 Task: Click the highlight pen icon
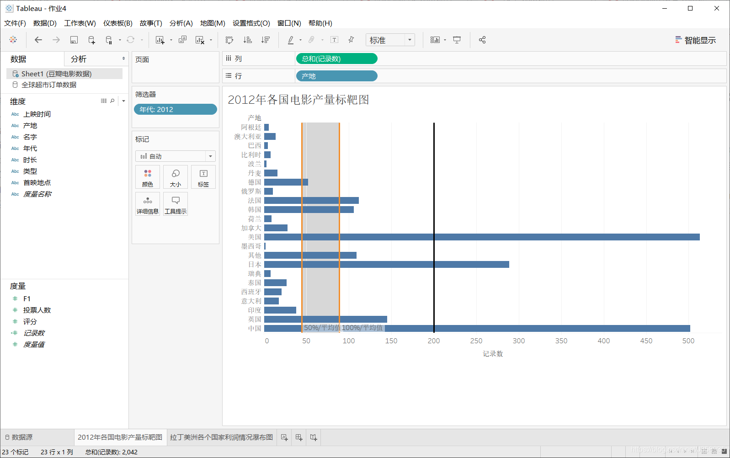[291, 40]
